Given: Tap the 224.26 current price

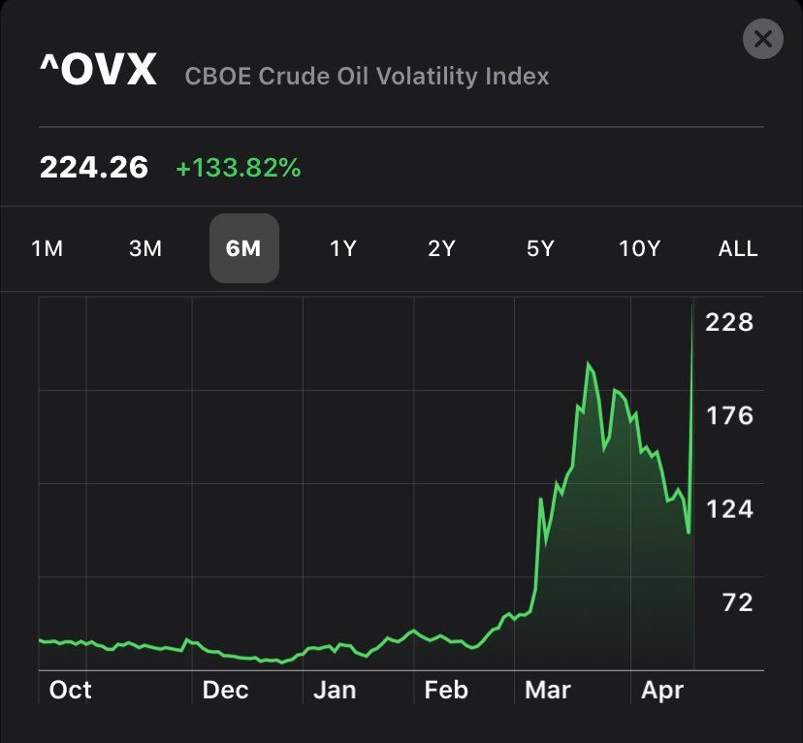Looking at the screenshot, I should click(94, 168).
